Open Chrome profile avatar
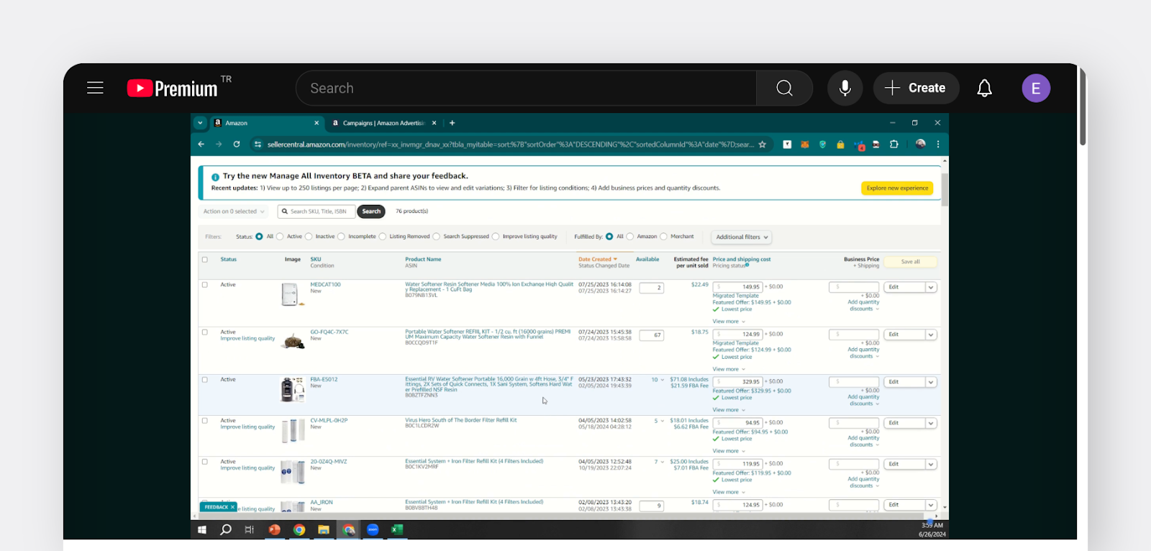Screen dimensions: 1151x551 tap(921, 144)
